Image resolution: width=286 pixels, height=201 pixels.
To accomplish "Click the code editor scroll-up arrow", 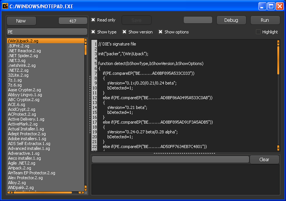I will click(278, 43).
